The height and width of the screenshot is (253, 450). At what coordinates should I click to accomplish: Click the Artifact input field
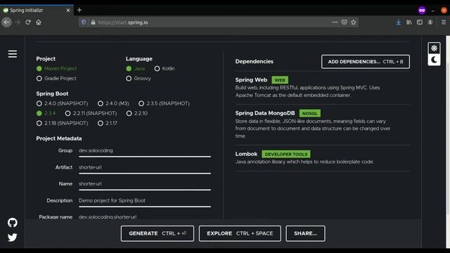click(145, 167)
